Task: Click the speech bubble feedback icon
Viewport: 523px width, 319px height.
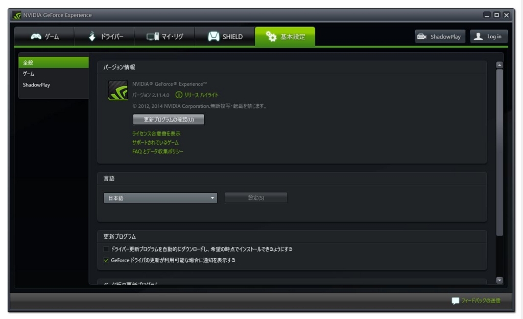Action: point(455,301)
